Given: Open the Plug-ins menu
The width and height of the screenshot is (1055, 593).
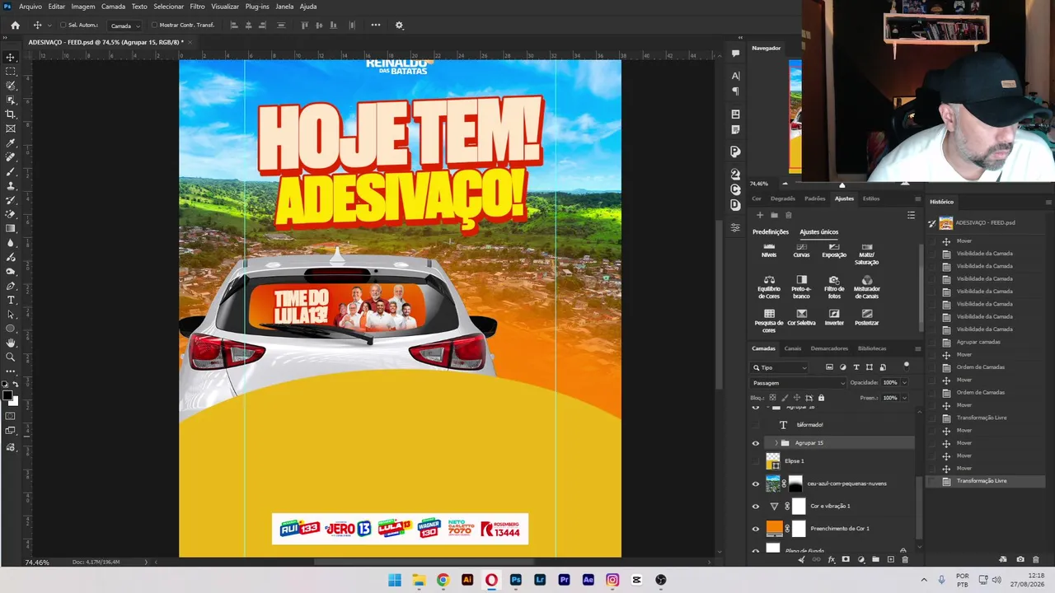Looking at the screenshot, I should 257,7.
